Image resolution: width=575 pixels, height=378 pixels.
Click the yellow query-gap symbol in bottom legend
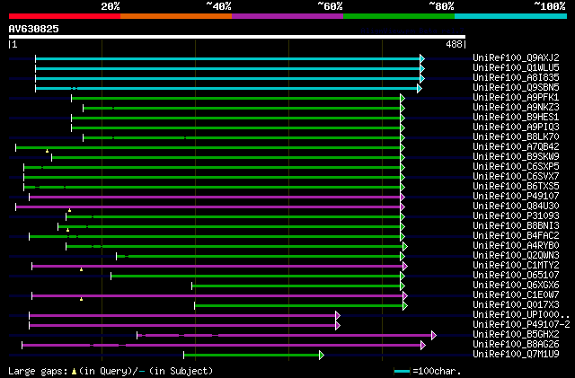click(75, 372)
